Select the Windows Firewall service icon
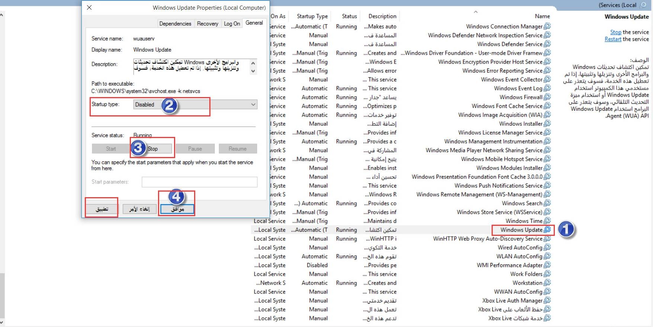 click(x=547, y=97)
